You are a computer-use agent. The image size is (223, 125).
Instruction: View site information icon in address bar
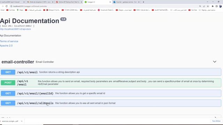point(11,6)
